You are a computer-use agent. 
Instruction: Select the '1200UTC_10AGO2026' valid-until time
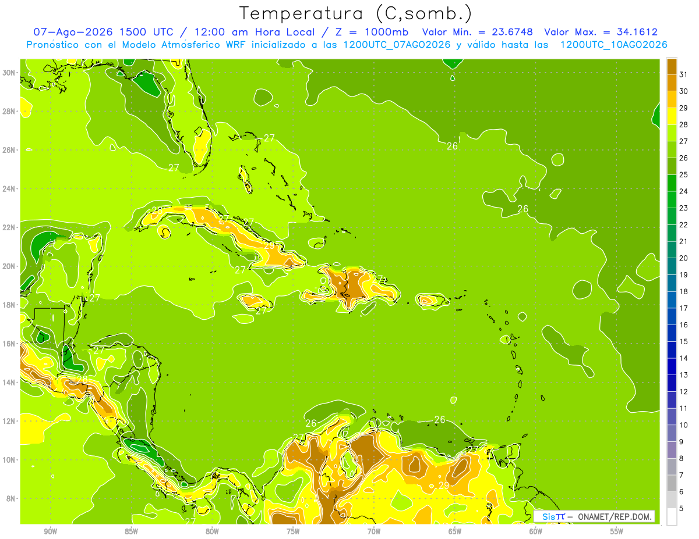614,45
